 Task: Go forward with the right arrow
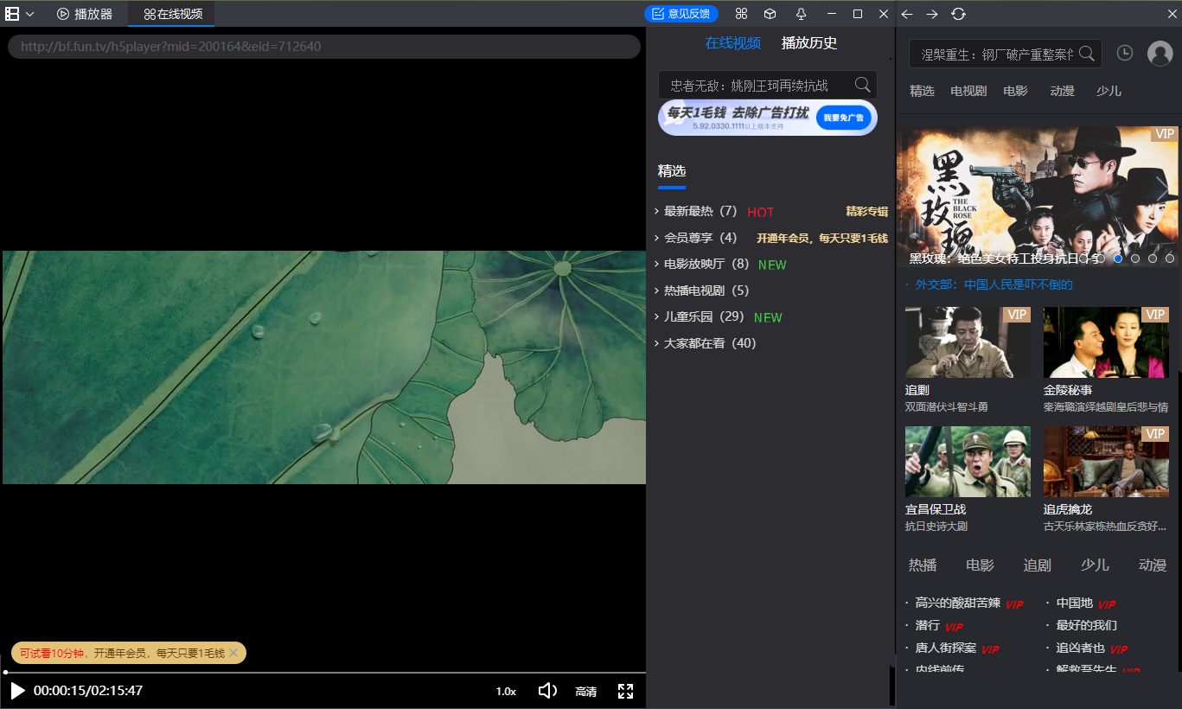pos(932,14)
